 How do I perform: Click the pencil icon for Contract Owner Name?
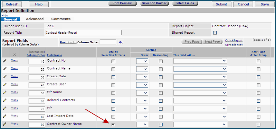[5, 124]
